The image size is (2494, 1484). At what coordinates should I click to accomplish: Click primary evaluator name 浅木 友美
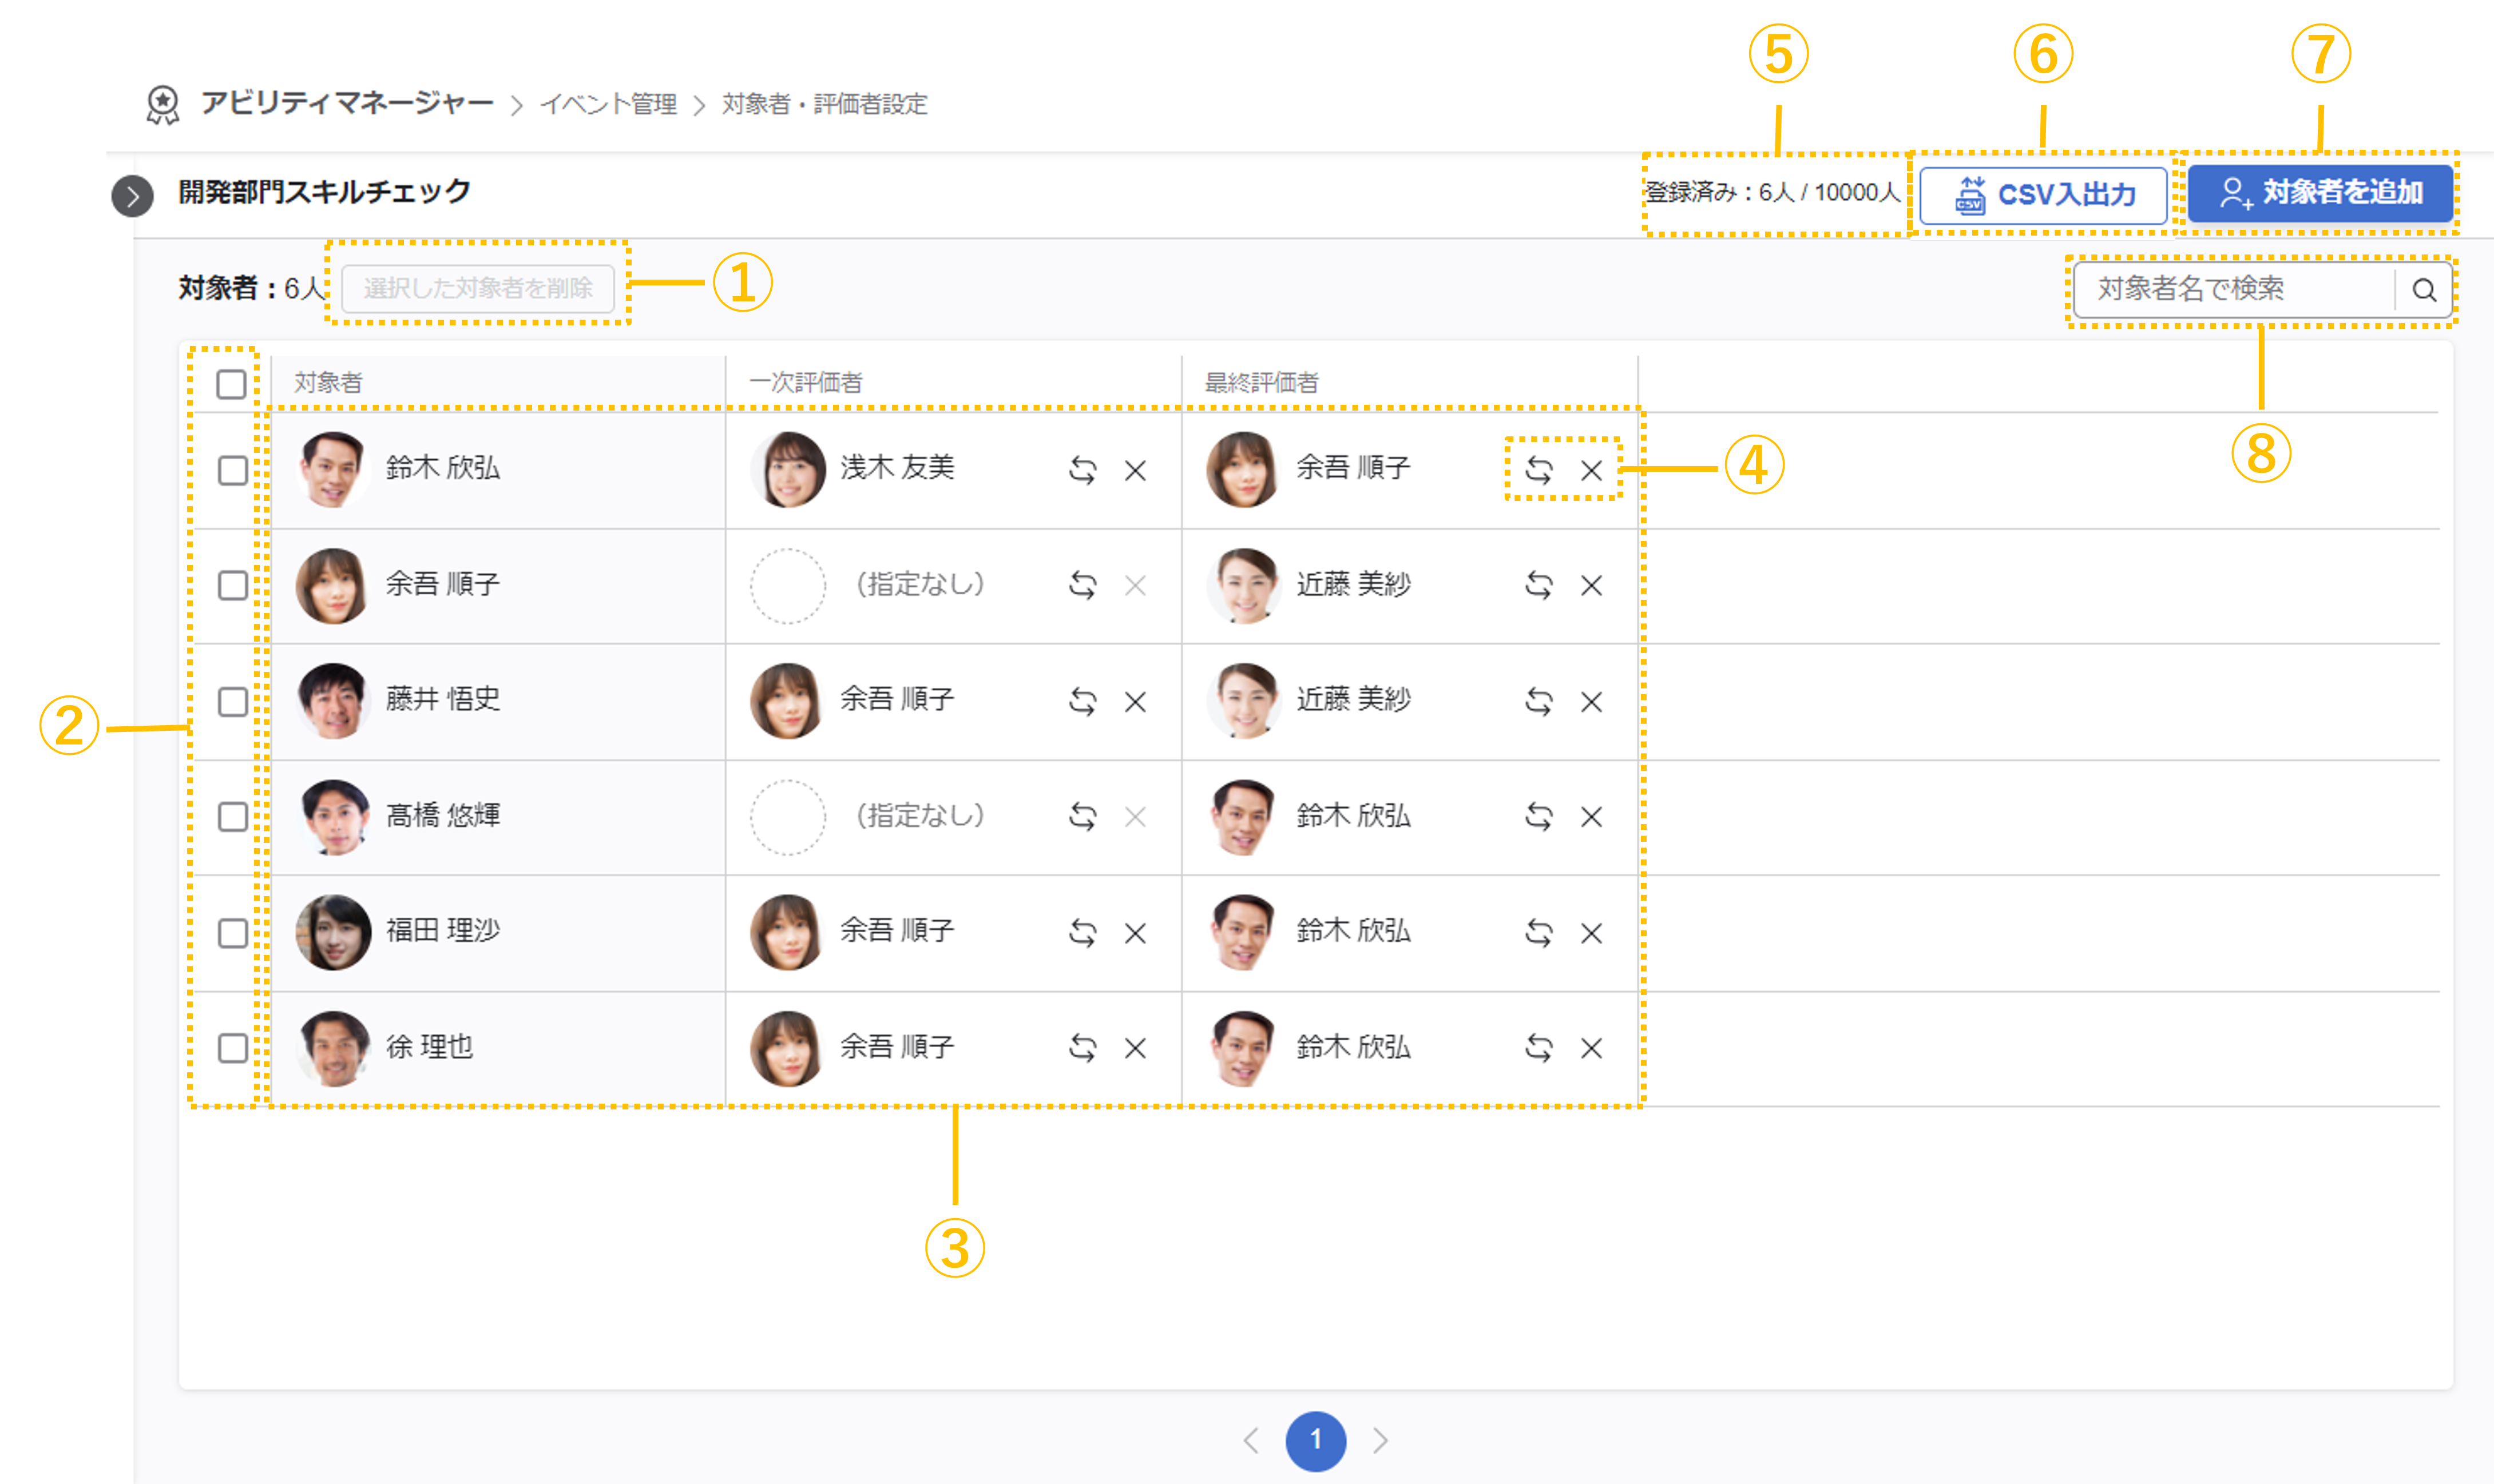click(897, 468)
